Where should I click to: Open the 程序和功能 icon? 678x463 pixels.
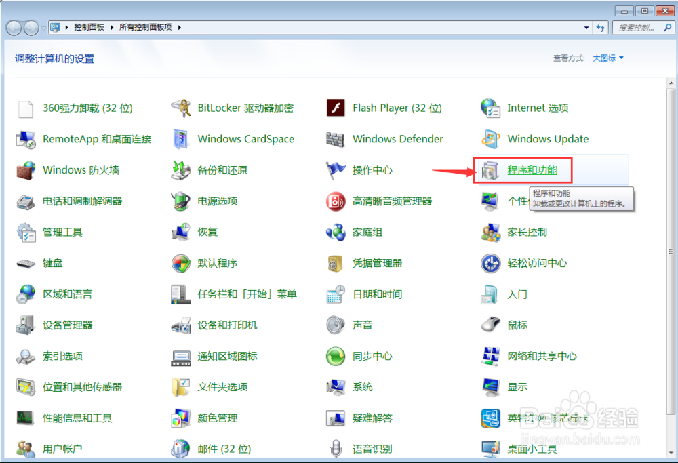click(490, 170)
